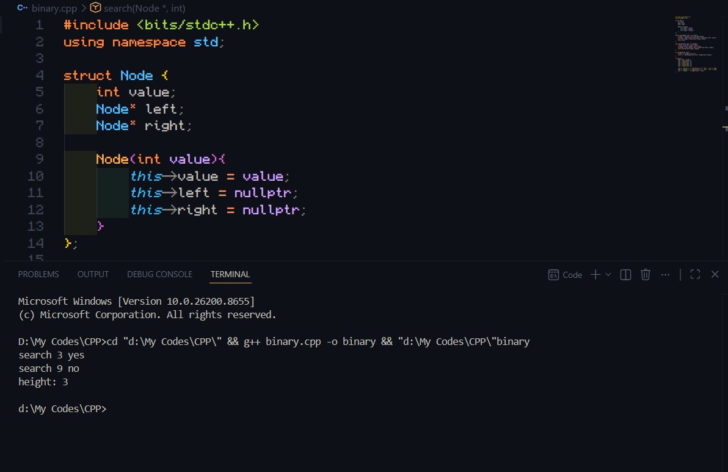Click line number 9 in gutter
The height and width of the screenshot is (472, 728).
(40, 159)
